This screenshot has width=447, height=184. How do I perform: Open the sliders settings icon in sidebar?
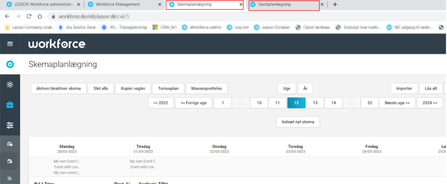pos(10,125)
